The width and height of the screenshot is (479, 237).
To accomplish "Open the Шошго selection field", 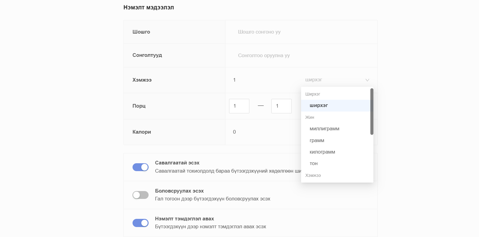I will point(301,32).
